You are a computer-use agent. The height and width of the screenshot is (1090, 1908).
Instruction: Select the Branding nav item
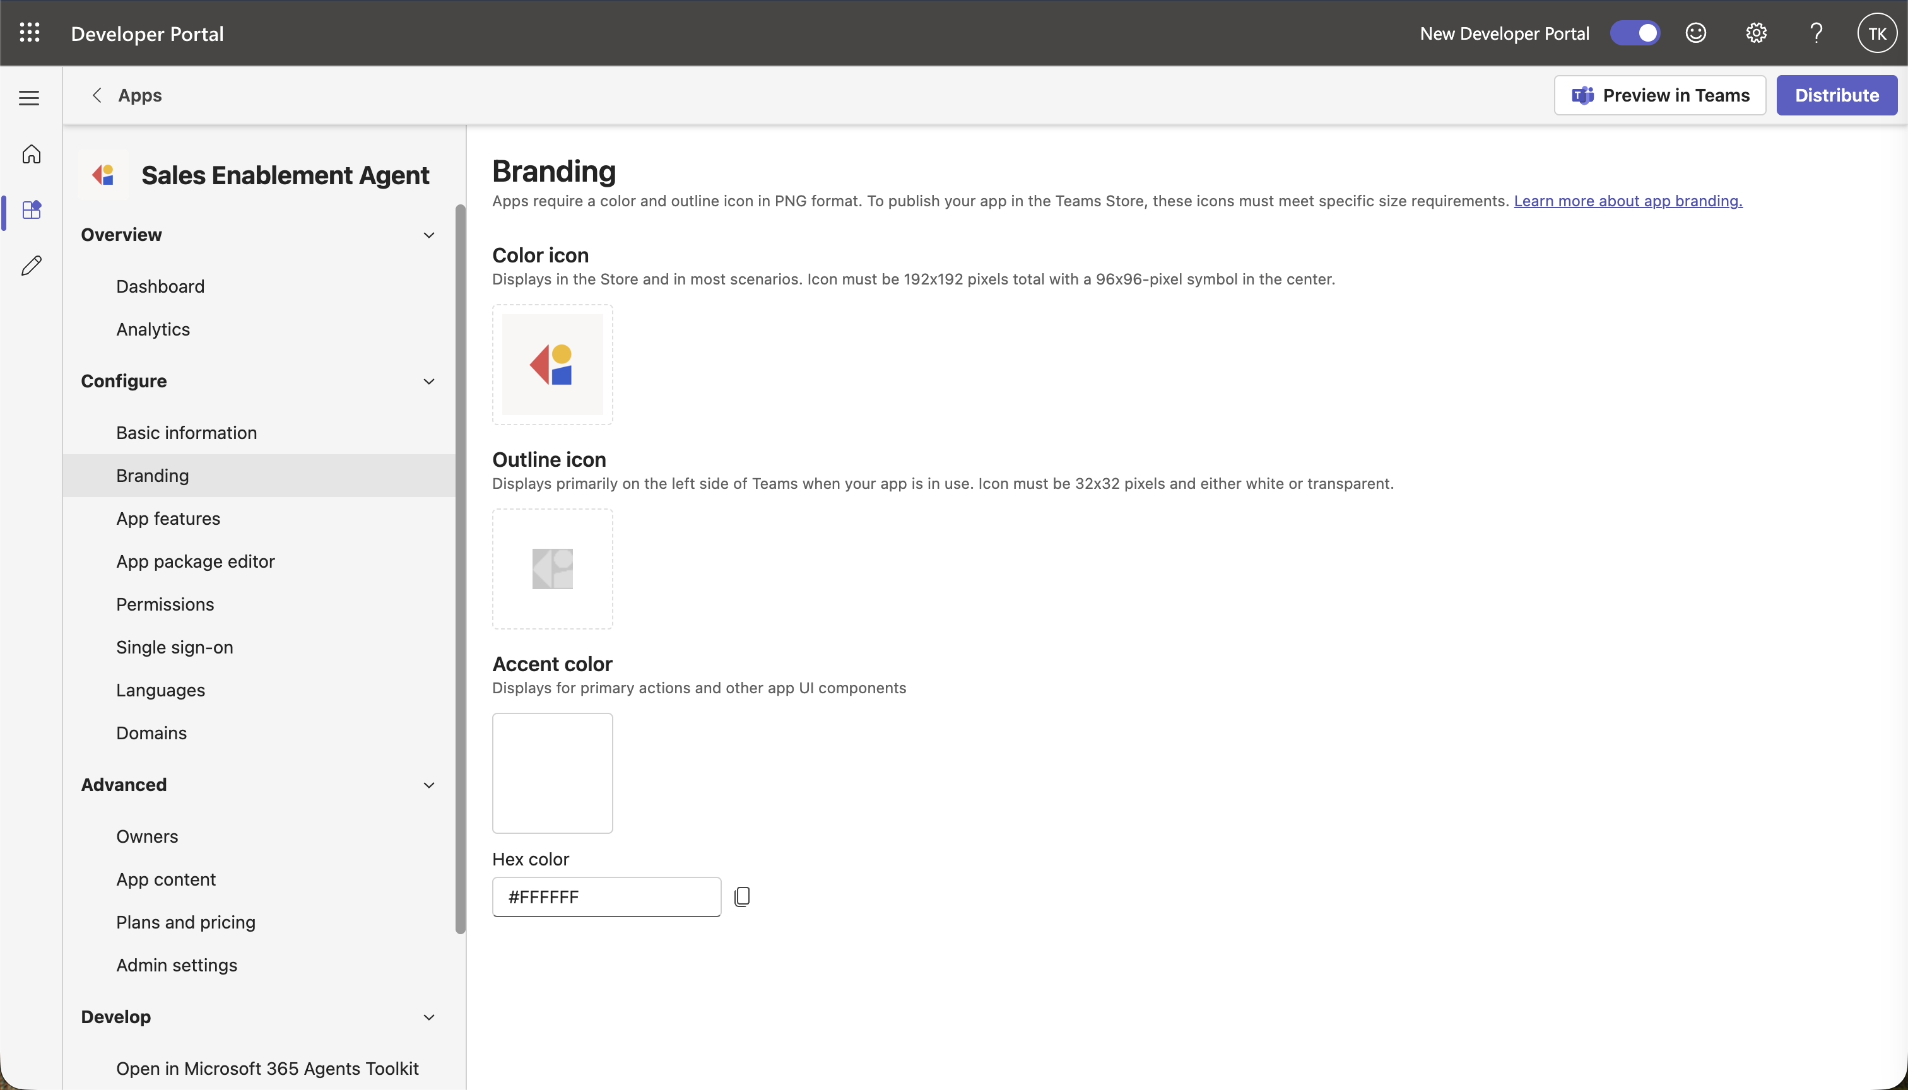tap(259, 476)
